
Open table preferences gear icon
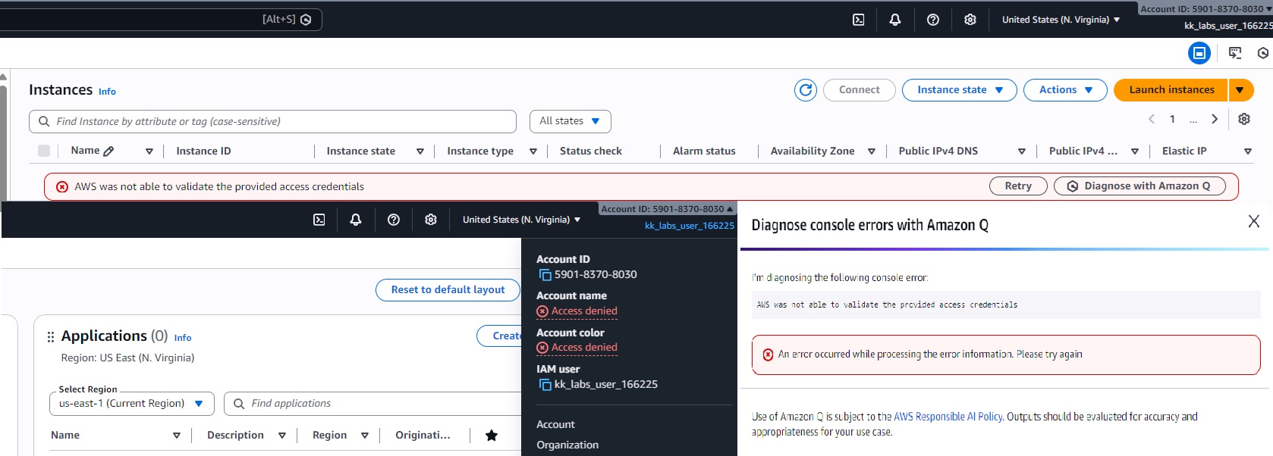point(1244,119)
